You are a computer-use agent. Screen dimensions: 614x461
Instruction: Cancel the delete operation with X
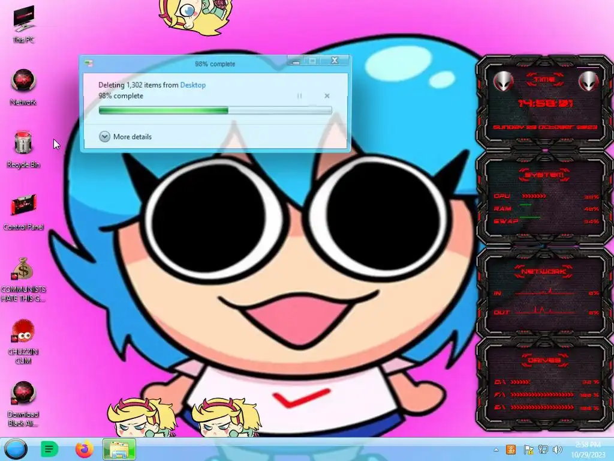[327, 96]
